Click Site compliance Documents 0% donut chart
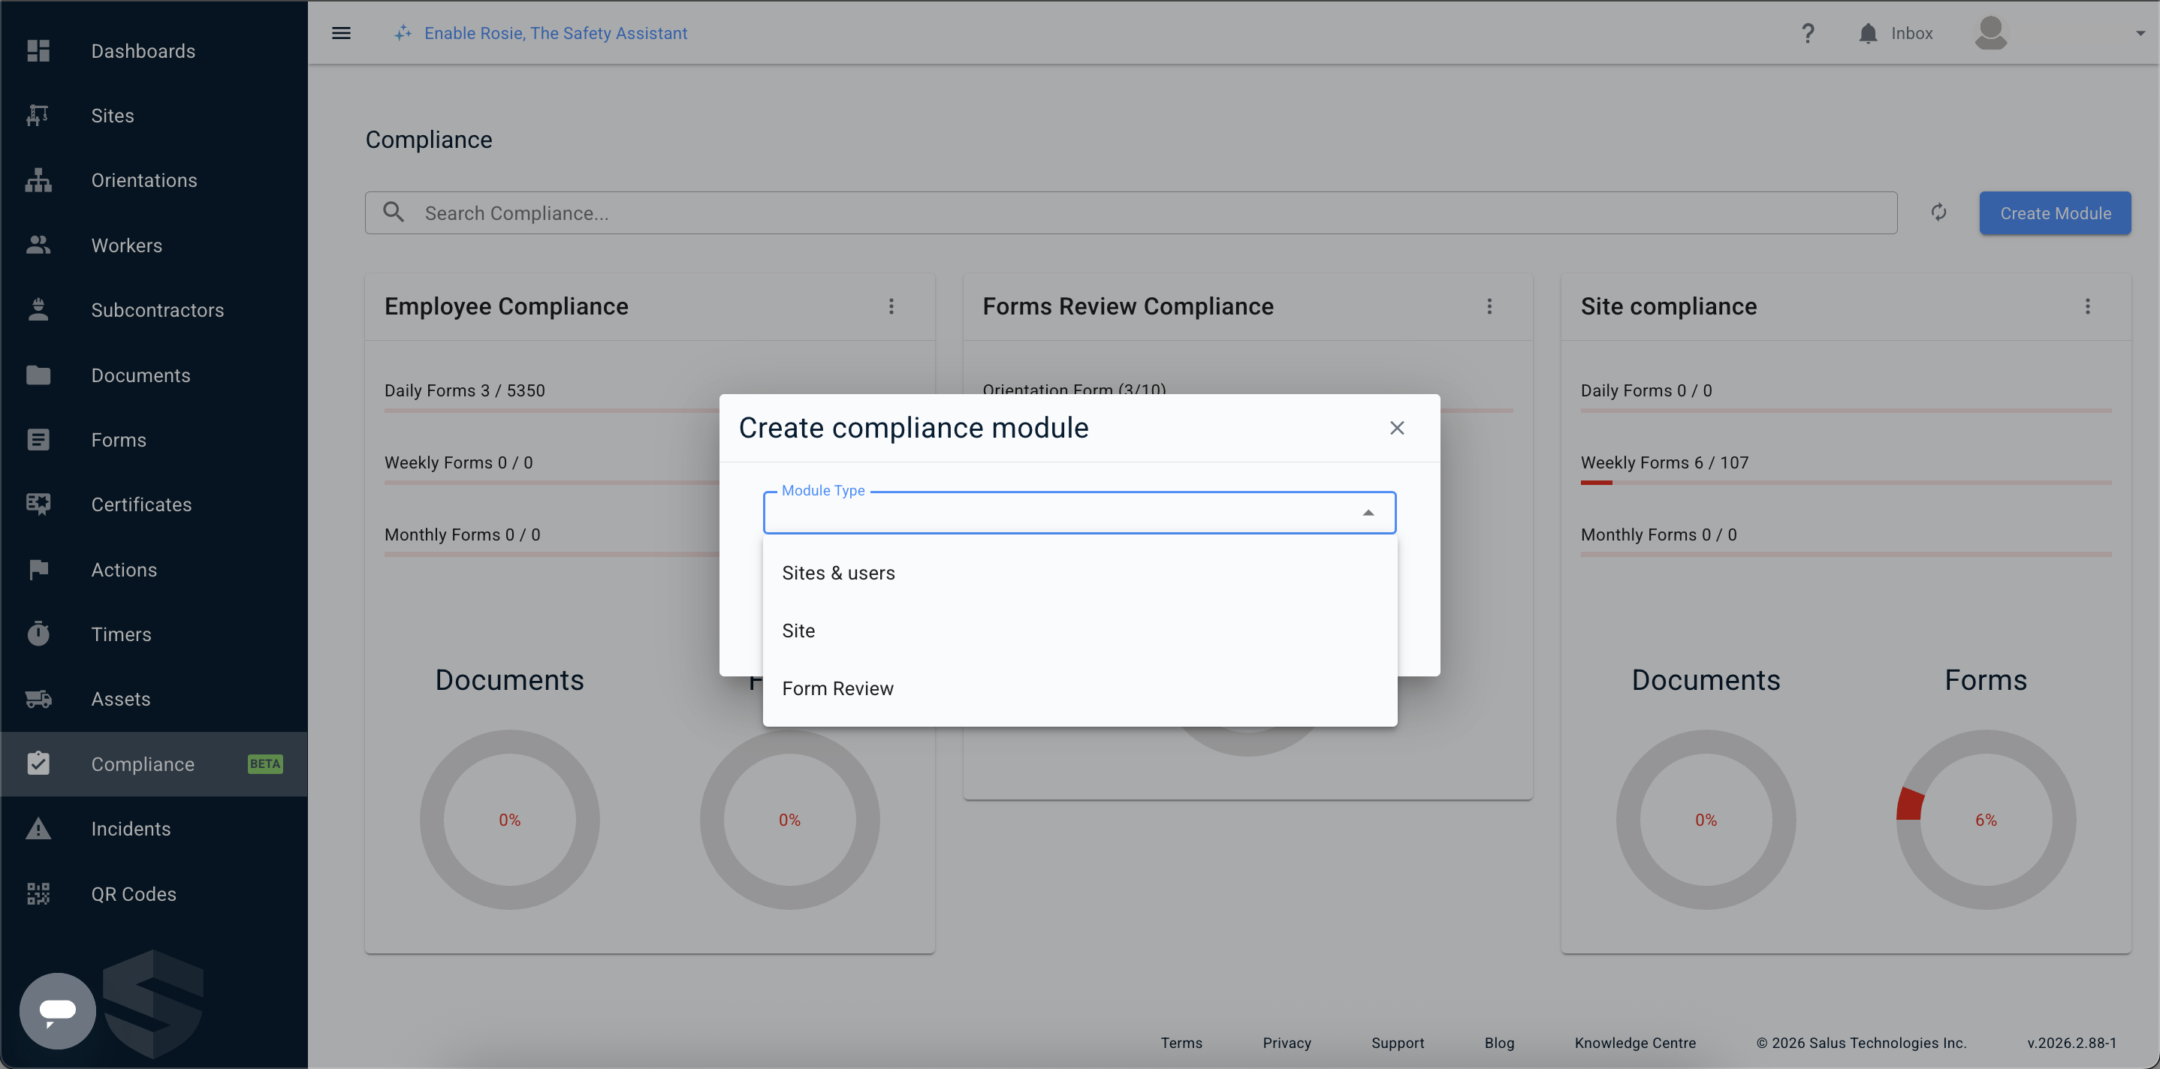 [1705, 819]
